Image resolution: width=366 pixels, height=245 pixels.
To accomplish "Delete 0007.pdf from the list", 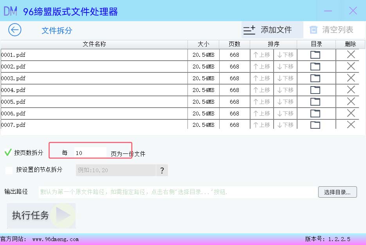I will pos(351,125).
